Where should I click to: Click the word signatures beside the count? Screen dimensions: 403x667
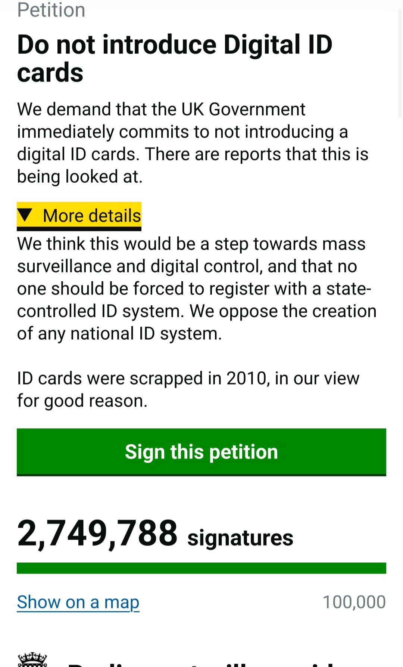point(240,538)
